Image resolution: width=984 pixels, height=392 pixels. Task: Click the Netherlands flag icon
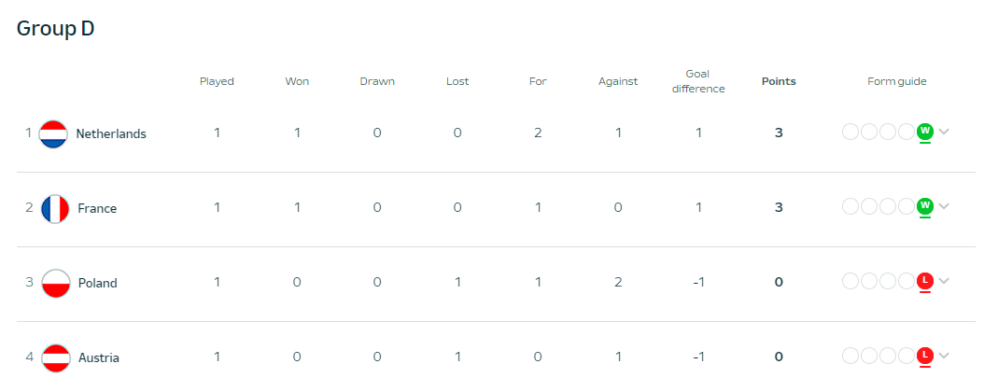point(53,133)
